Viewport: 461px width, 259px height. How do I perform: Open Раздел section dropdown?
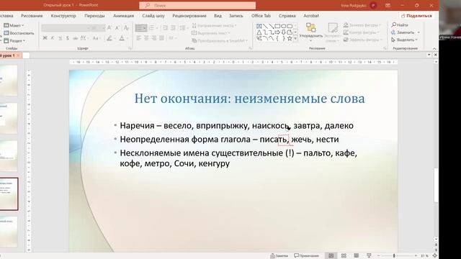pyautogui.click(x=14, y=40)
